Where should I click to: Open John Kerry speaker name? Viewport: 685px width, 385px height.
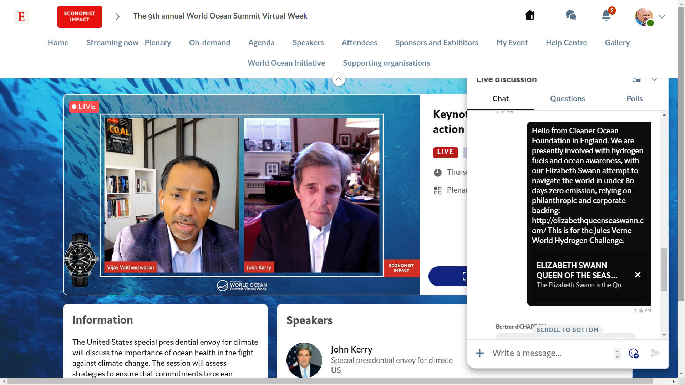(x=351, y=349)
